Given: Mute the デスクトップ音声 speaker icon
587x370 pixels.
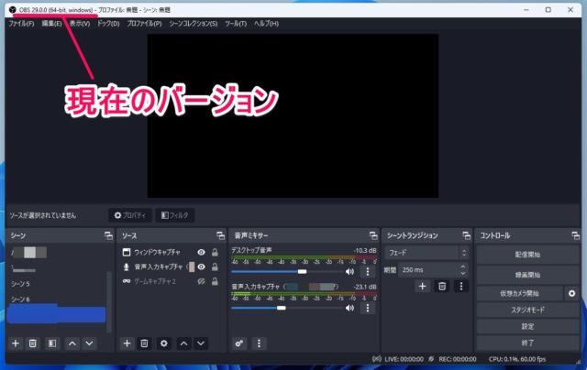Looking at the screenshot, I should pyautogui.click(x=349, y=271).
